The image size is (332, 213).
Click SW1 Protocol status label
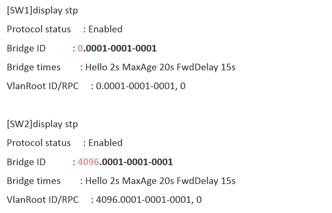[39, 29]
